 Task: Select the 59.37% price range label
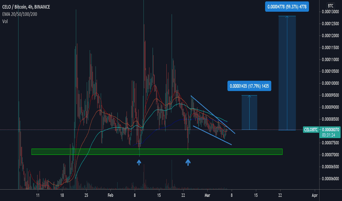coord(287,7)
